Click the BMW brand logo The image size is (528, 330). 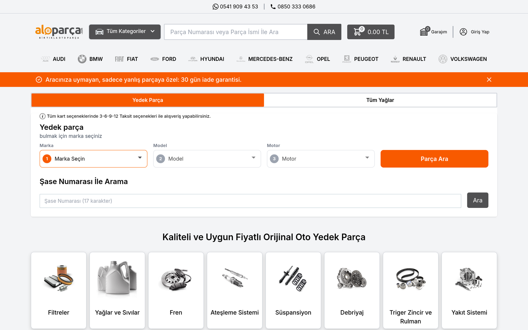click(x=82, y=59)
